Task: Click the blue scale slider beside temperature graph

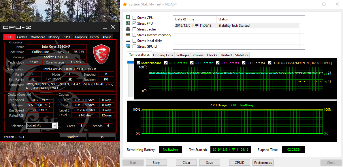Action: tap(131, 62)
